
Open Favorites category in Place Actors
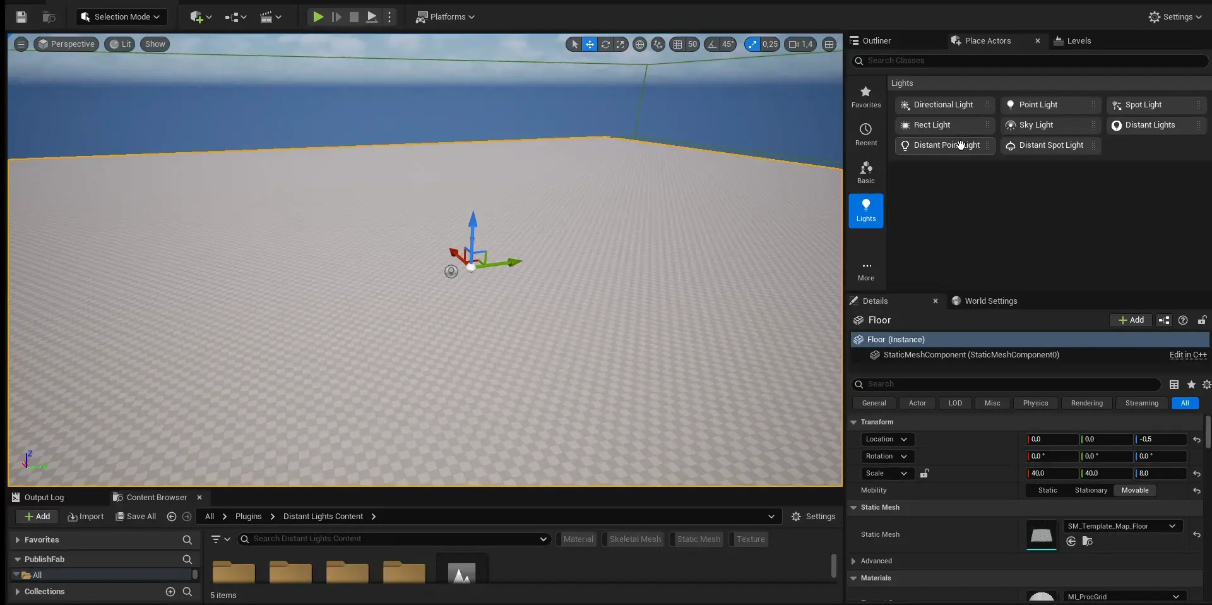tap(866, 97)
